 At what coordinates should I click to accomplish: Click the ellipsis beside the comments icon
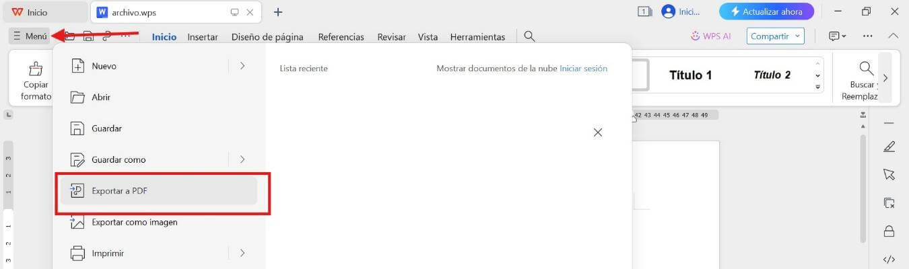[867, 36]
